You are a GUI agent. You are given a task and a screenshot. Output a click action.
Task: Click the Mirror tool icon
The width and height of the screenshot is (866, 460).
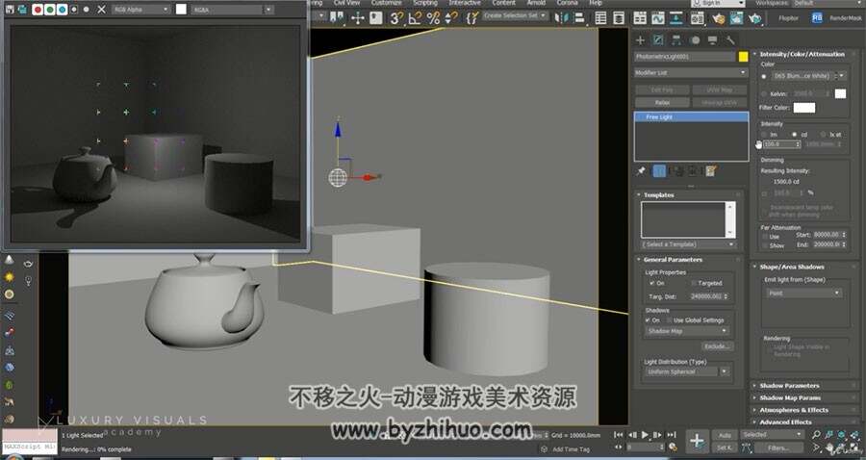[561, 18]
